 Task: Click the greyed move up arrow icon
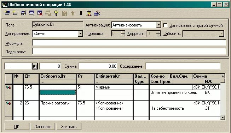[73, 13]
